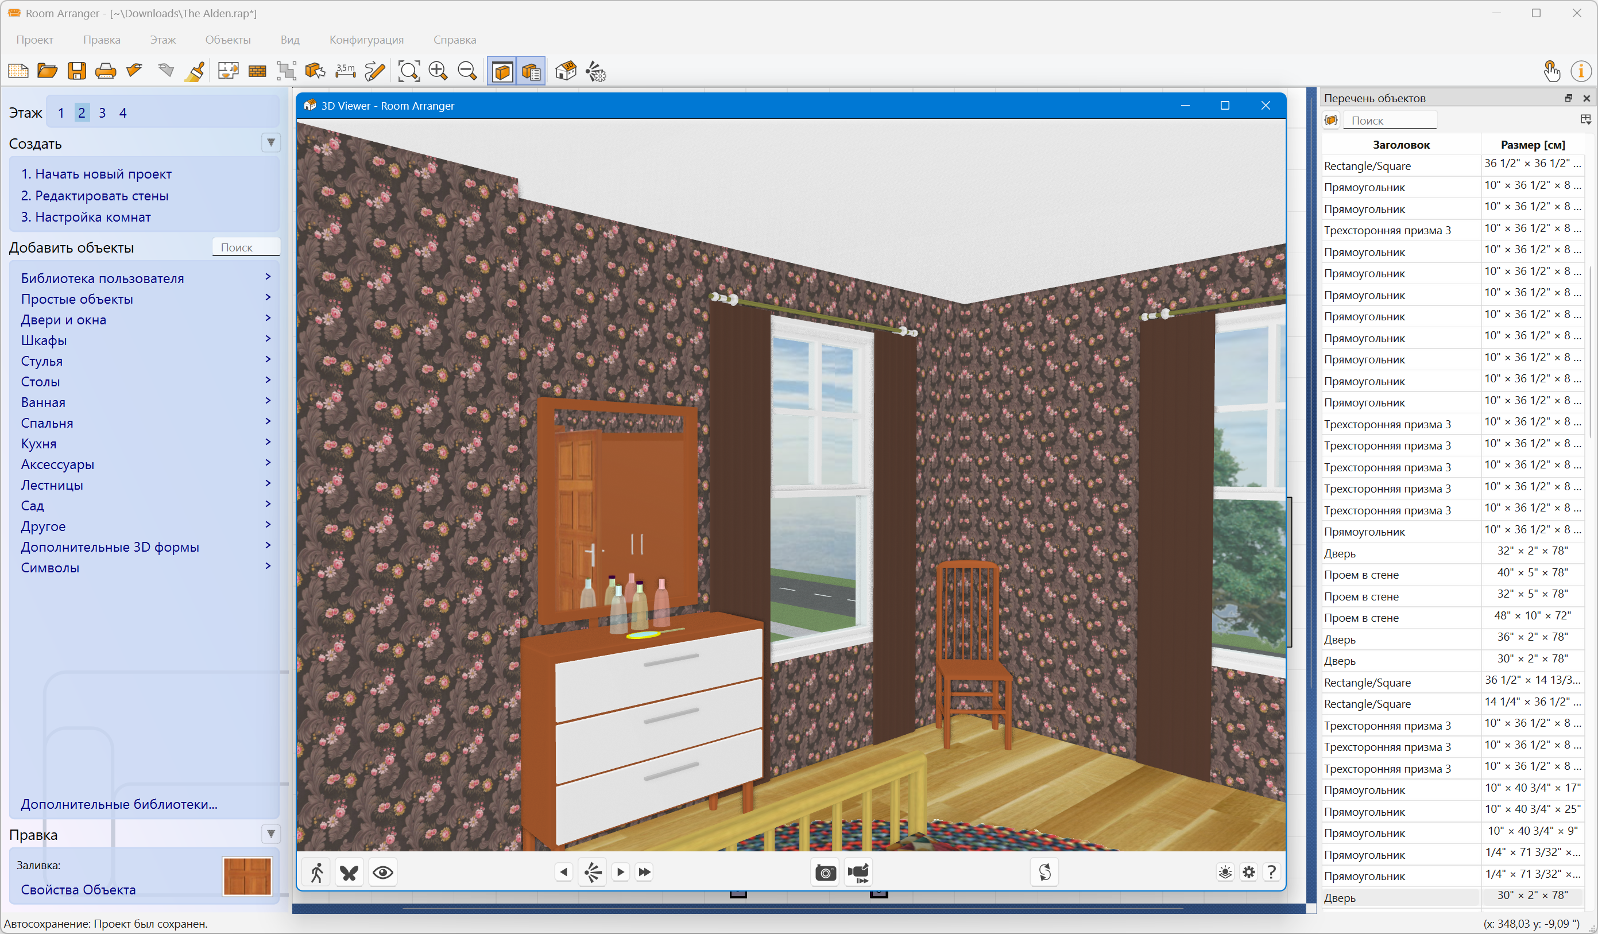
Task: Take a snapshot with the camera icon
Action: (825, 873)
